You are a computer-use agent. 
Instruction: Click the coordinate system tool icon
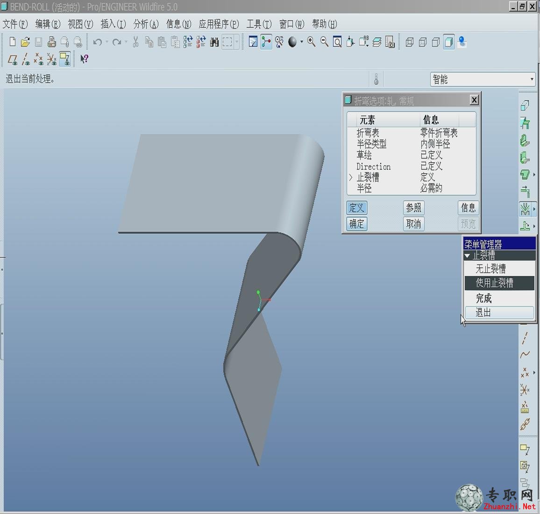525,390
